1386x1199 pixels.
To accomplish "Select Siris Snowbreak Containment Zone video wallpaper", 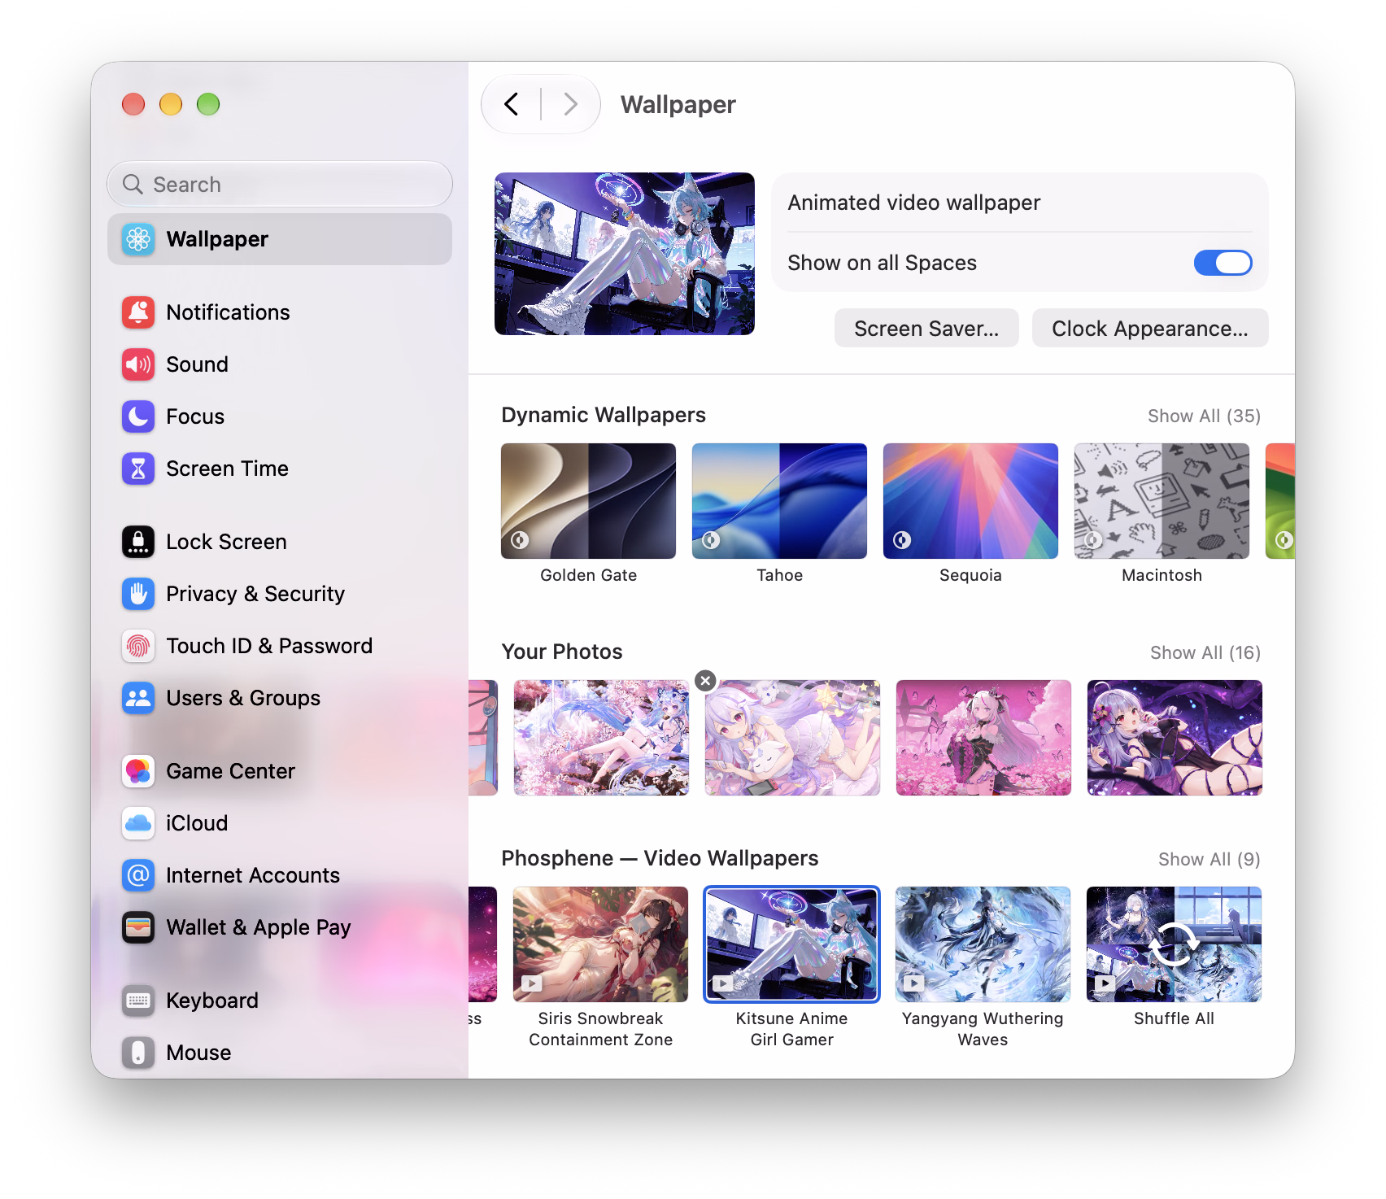I will tap(600, 944).
